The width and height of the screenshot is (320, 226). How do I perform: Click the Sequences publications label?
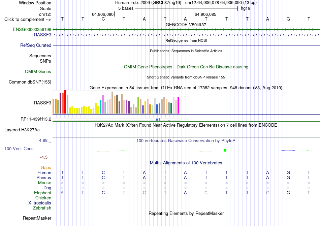coord(40,56)
